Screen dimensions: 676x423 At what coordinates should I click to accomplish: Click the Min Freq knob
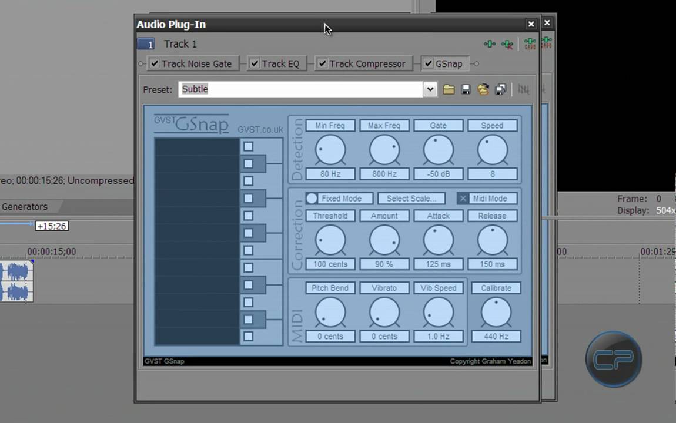pos(330,150)
